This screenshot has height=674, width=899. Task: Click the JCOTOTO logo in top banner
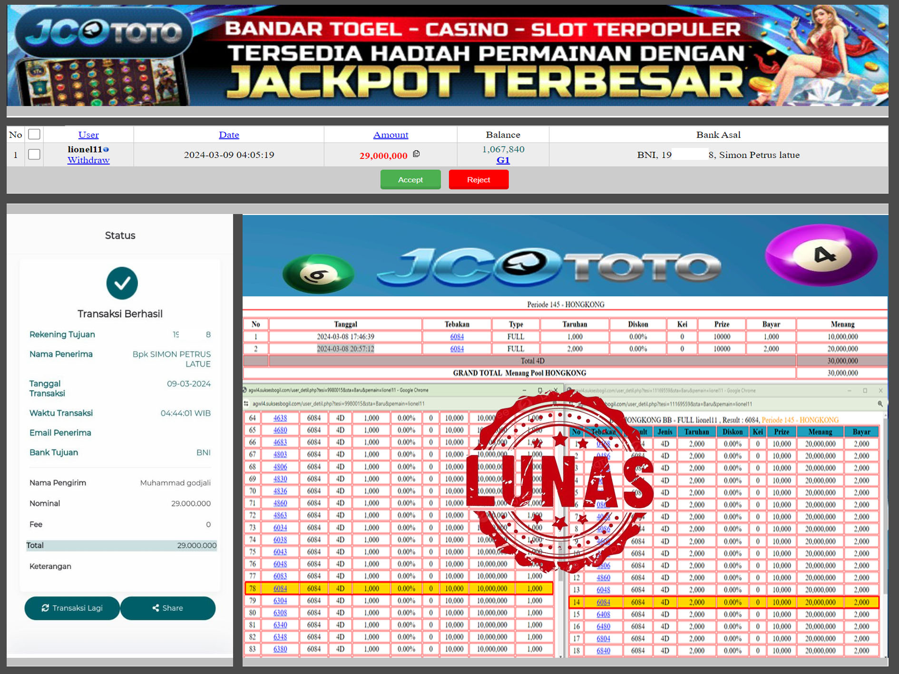[x=104, y=32]
